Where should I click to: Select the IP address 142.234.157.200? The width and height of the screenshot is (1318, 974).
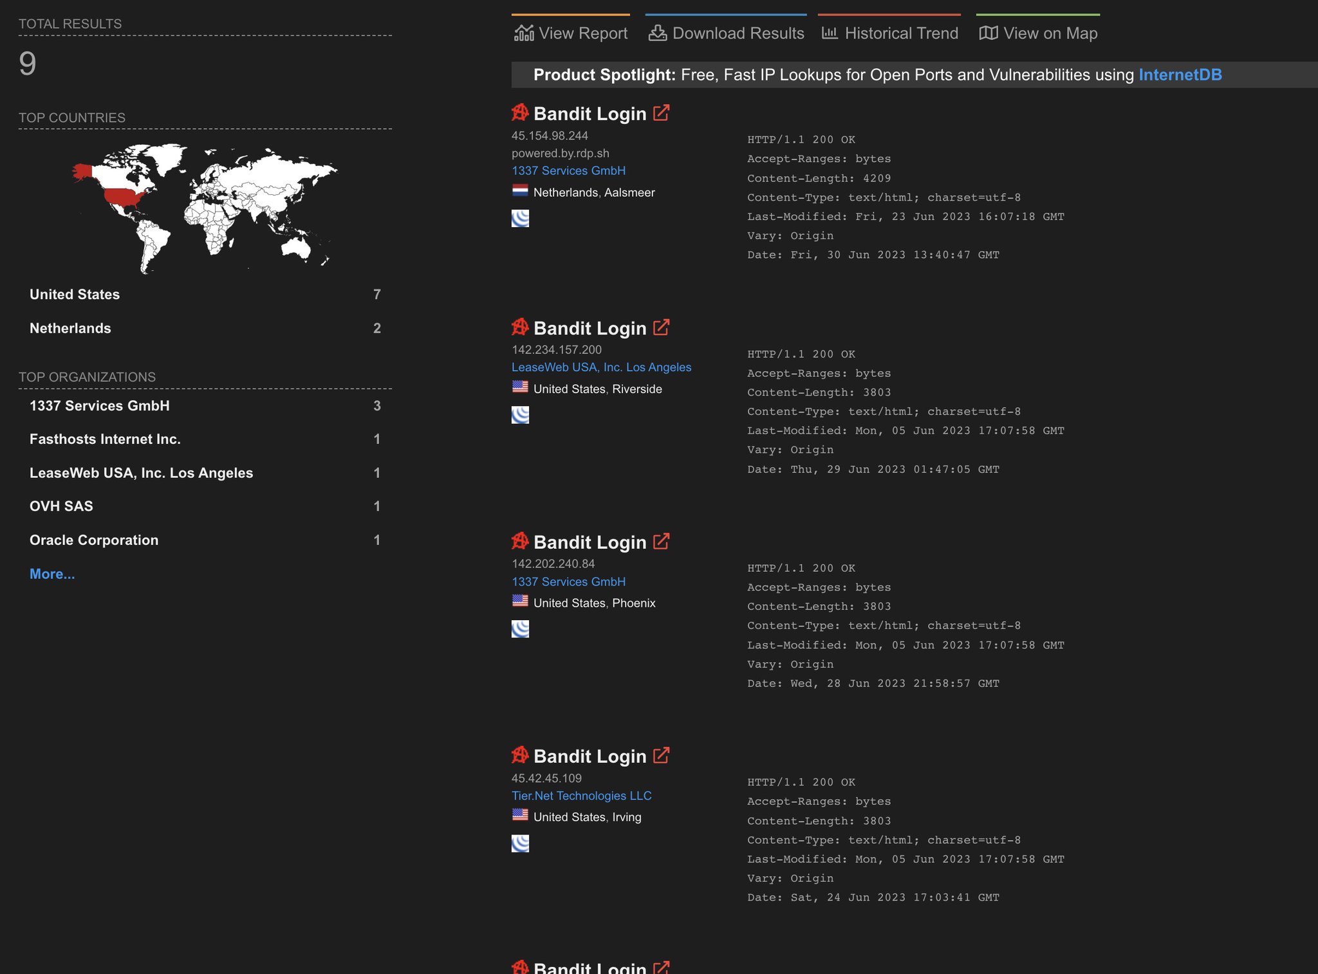[557, 349]
